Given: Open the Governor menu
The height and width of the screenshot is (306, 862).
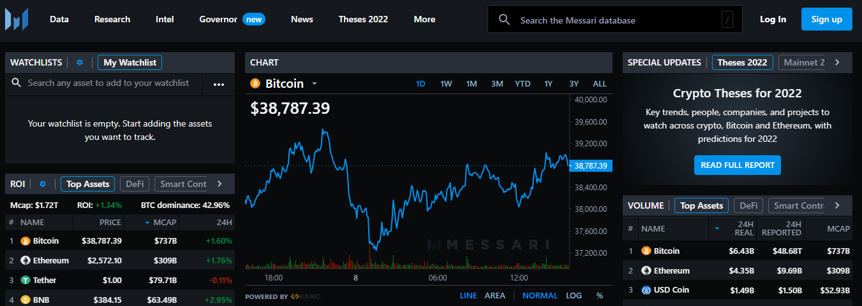Looking at the screenshot, I should click(218, 19).
